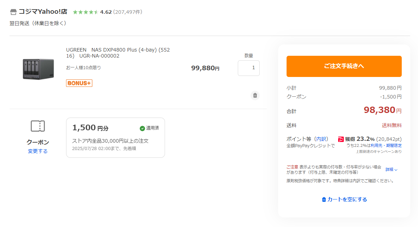This screenshot has width=418, height=227.
Task: Open the コジマYahoo!店 store name
Action: [x=43, y=12]
